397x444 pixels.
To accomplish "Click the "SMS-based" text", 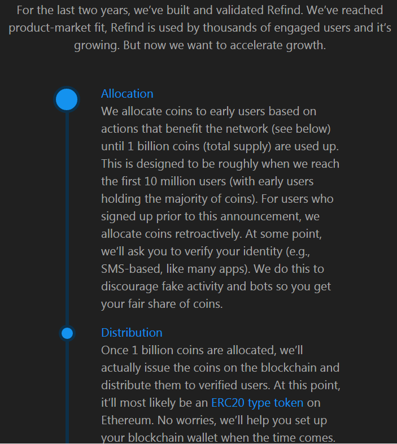I will click(x=132, y=269).
